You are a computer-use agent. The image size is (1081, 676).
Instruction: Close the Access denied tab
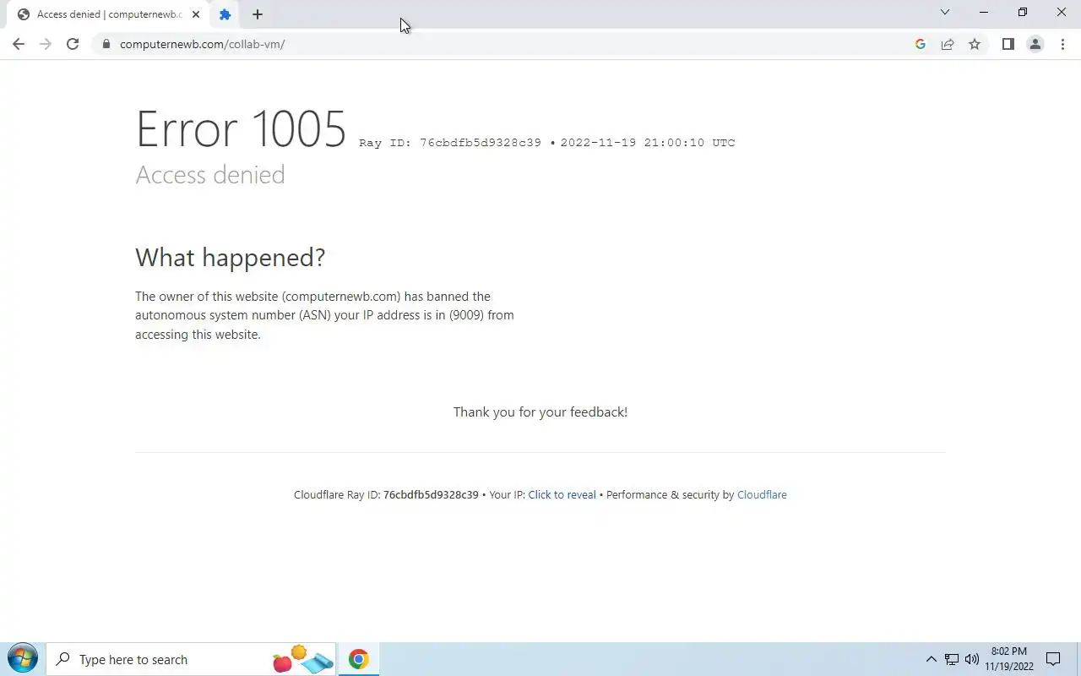(196, 14)
